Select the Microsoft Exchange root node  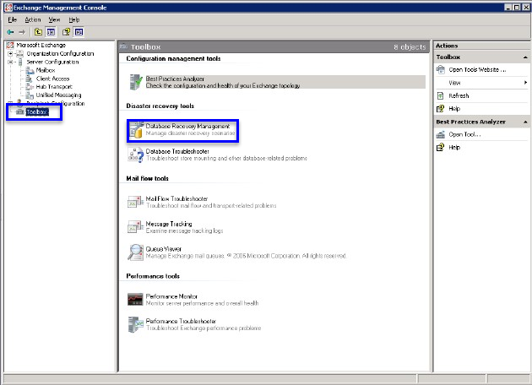(41, 45)
